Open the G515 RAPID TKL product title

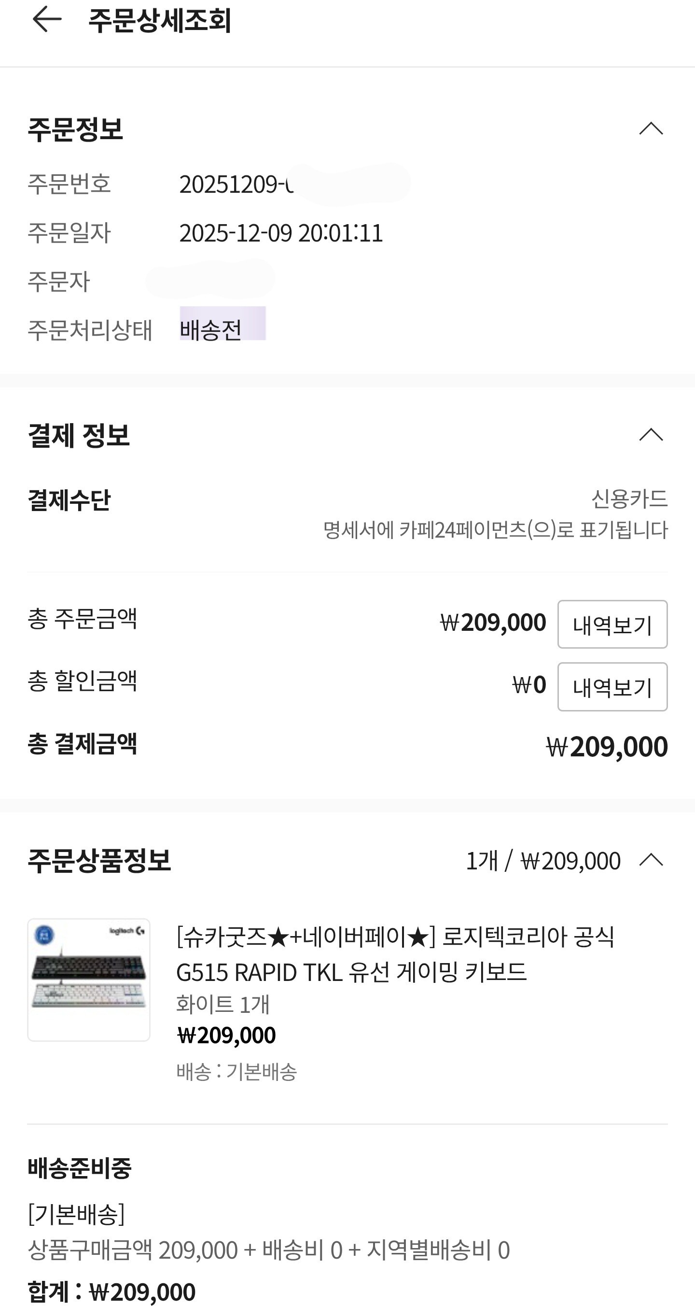(395, 954)
